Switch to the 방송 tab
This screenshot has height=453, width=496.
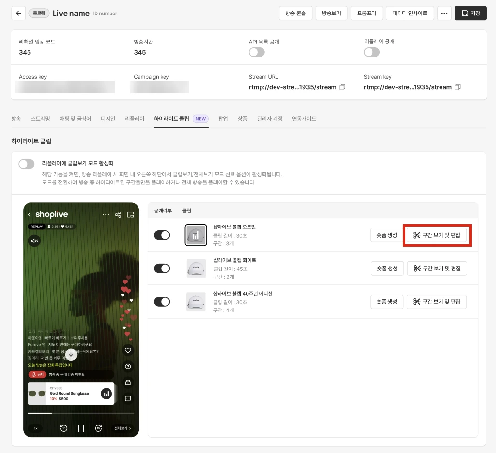(16, 119)
